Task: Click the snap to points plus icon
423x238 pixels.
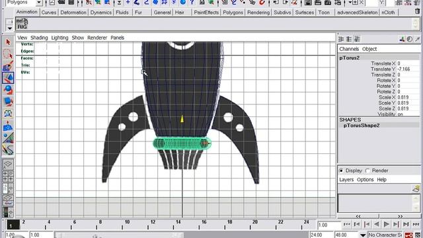Action: [x=128, y=3]
